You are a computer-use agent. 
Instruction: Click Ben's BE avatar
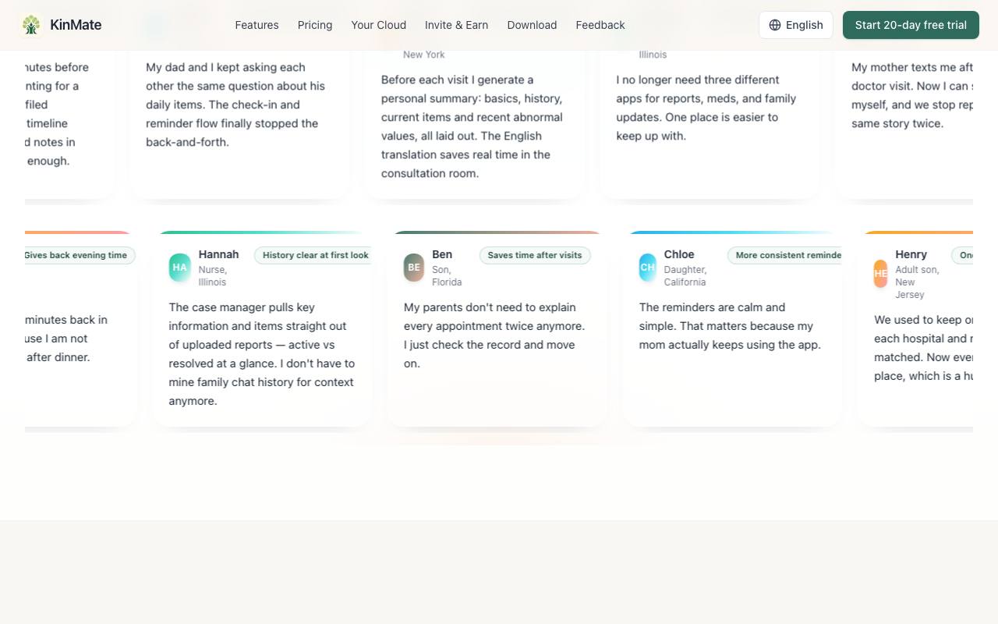[414, 268]
